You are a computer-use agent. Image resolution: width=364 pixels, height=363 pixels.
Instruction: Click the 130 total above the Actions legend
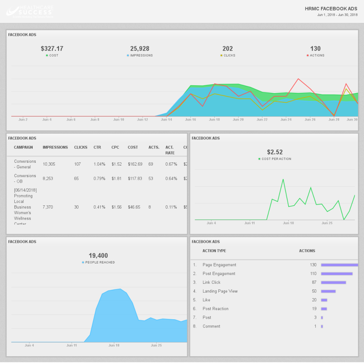tap(315, 49)
